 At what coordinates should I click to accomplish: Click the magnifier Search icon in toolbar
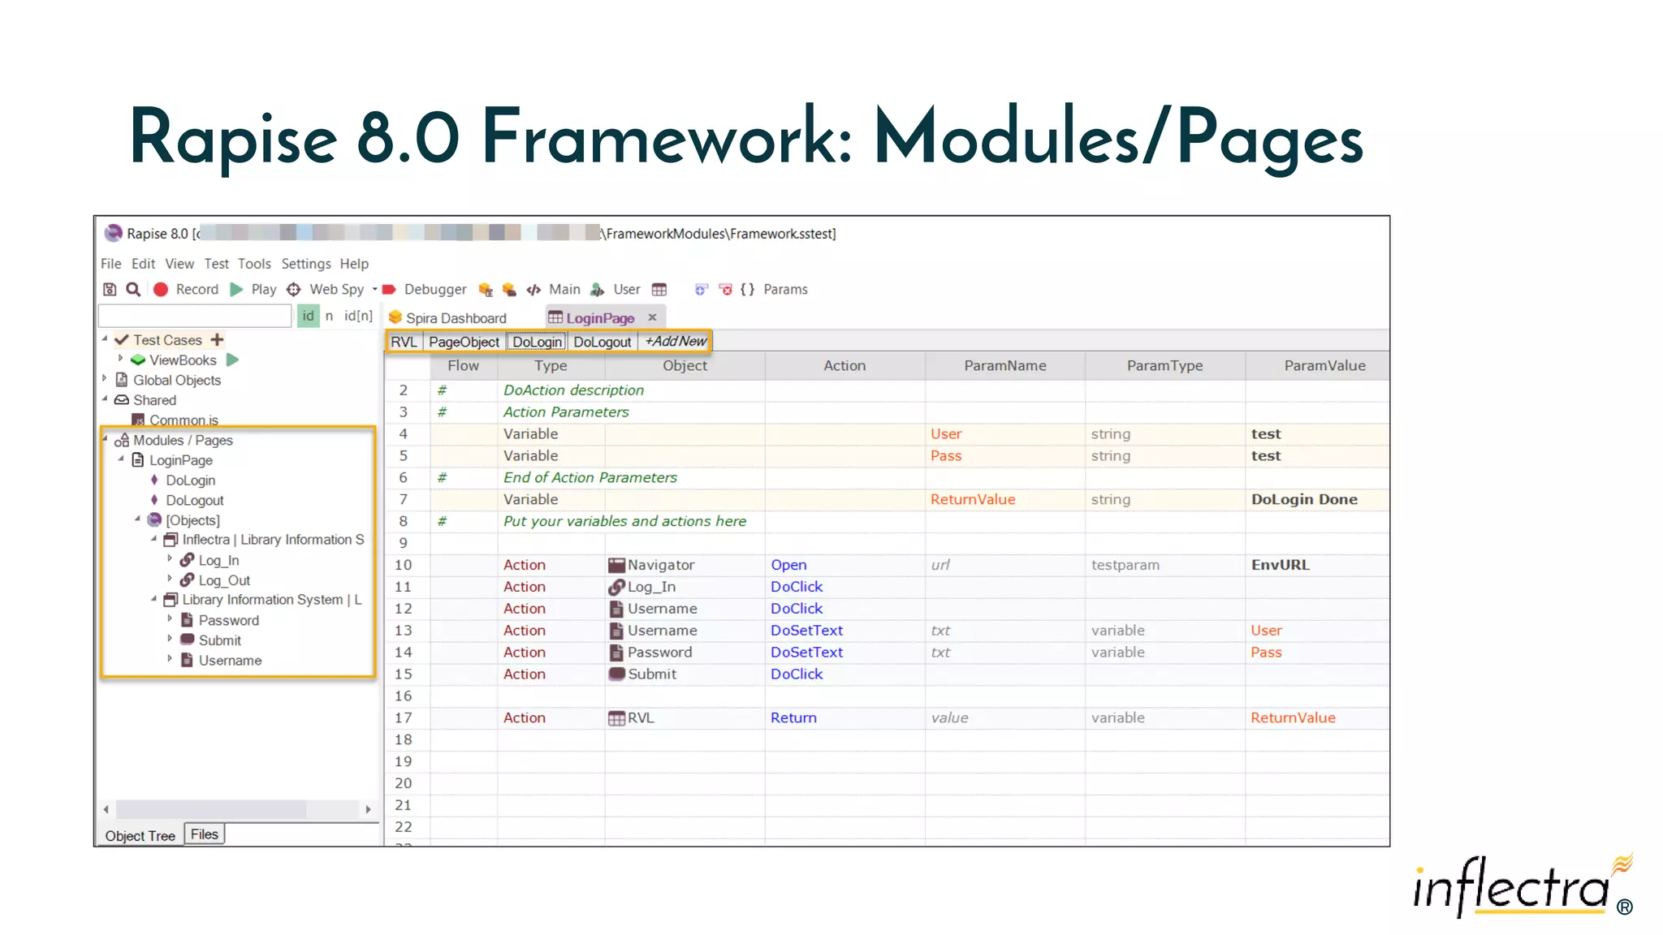coord(133,289)
